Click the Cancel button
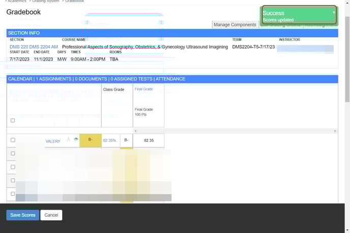Image resolution: width=350 pixels, height=233 pixels. click(51, 215)
